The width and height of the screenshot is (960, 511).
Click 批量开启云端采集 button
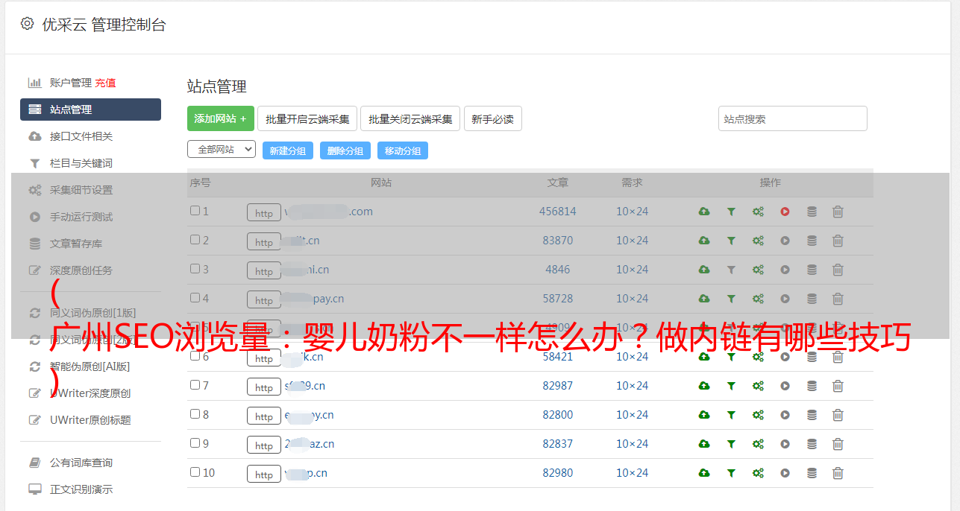[307, 118]
